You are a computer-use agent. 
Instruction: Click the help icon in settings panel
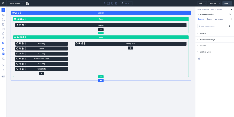pyautogui.click(x=199, y=58)
